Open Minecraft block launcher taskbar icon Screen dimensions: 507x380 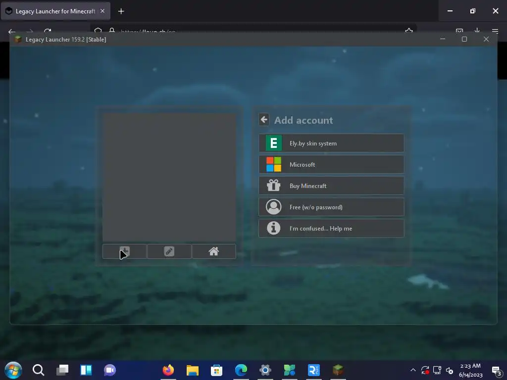pyautogui.click(x=338, y=370)
